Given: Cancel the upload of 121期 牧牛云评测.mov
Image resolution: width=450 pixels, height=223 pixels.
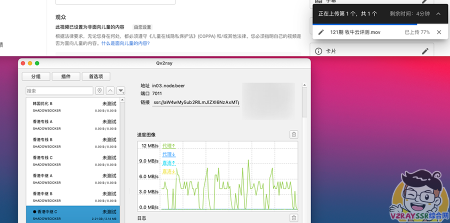Looking at the screenshot, I should click(x=439, y=32).
